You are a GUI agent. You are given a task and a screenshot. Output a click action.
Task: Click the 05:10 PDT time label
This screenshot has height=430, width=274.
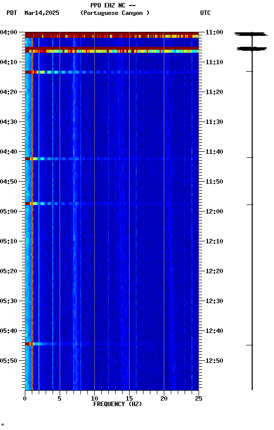click(x=8, y=241)
